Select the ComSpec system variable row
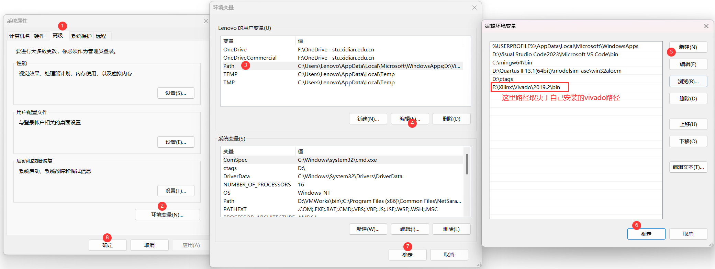Viewport: 715px width, 269px height. [x=342, y=160]
